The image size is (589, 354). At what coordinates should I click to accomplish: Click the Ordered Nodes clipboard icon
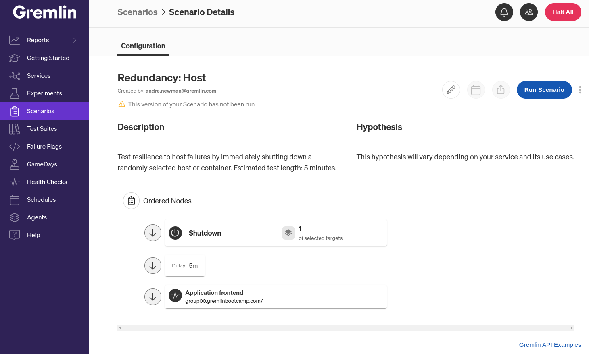132,201
